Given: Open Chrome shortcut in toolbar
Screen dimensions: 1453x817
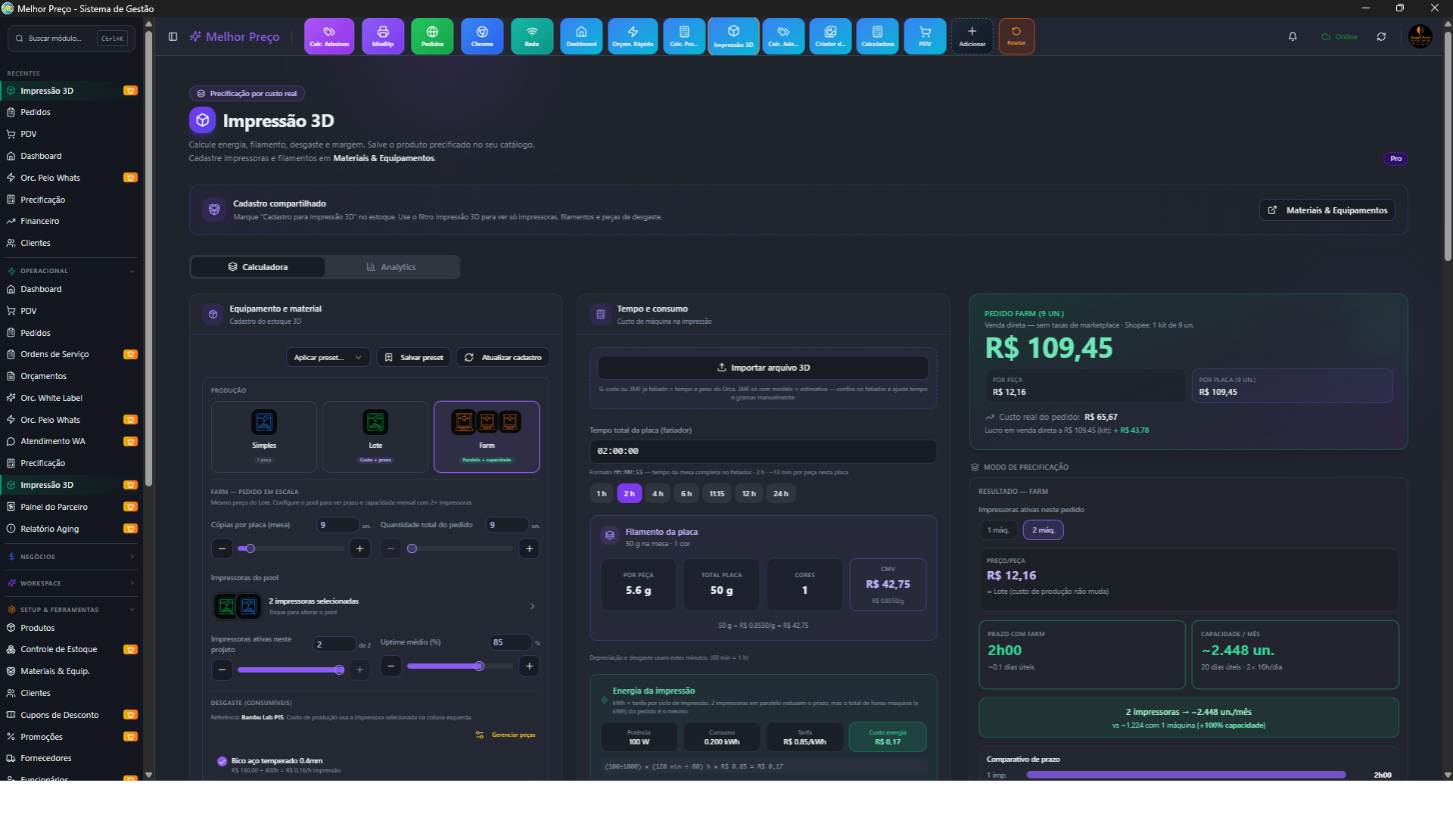Looking at the screenshot, I should pos(482,36).
